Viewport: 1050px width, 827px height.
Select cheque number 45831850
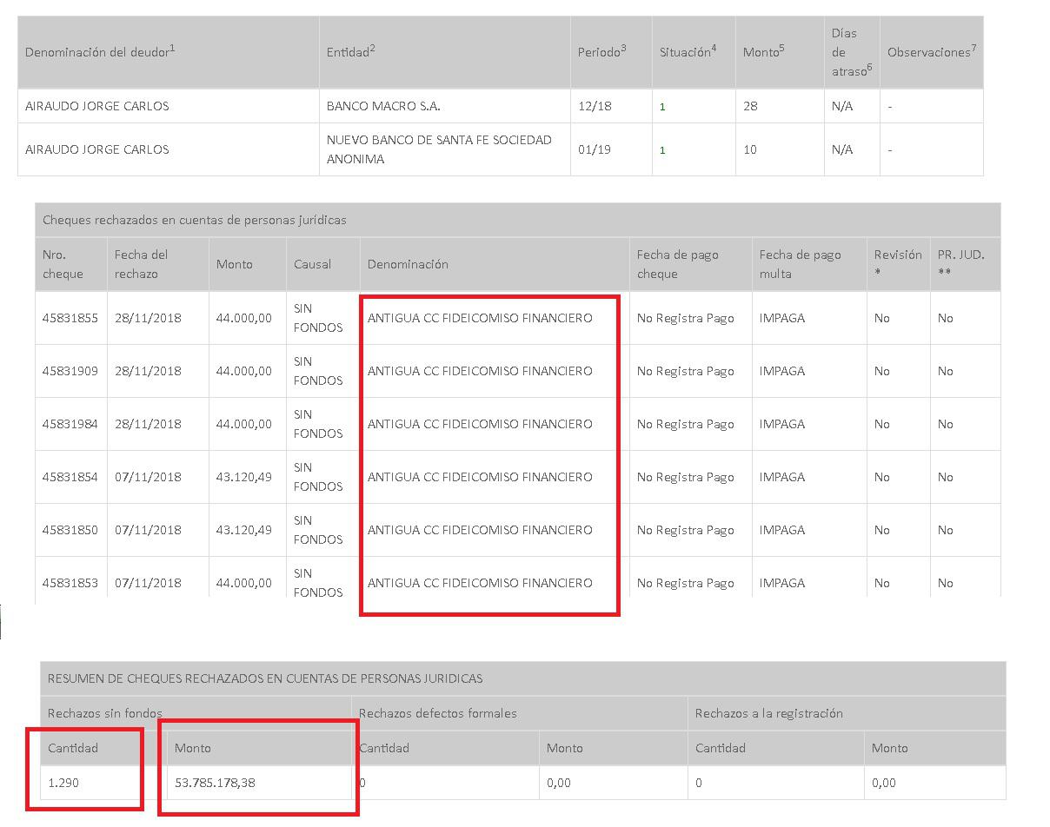[70, 530]
